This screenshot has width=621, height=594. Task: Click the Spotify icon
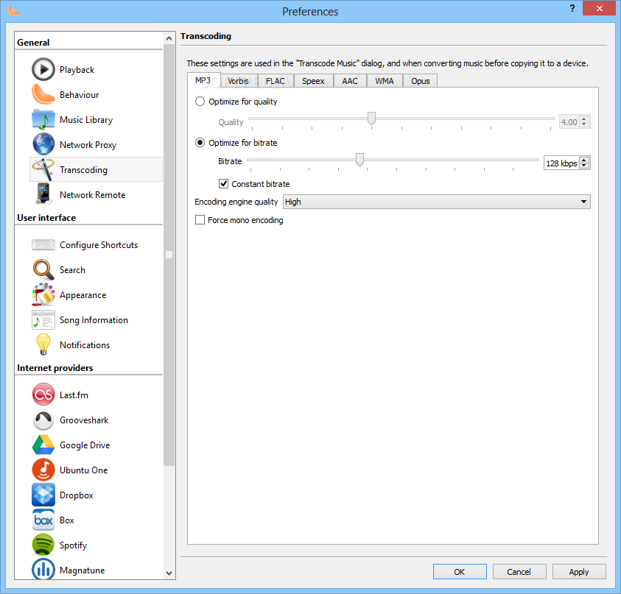click(x=43, y=545)
